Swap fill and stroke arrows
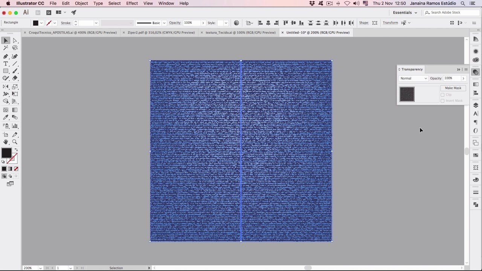 tap(16, 150)
